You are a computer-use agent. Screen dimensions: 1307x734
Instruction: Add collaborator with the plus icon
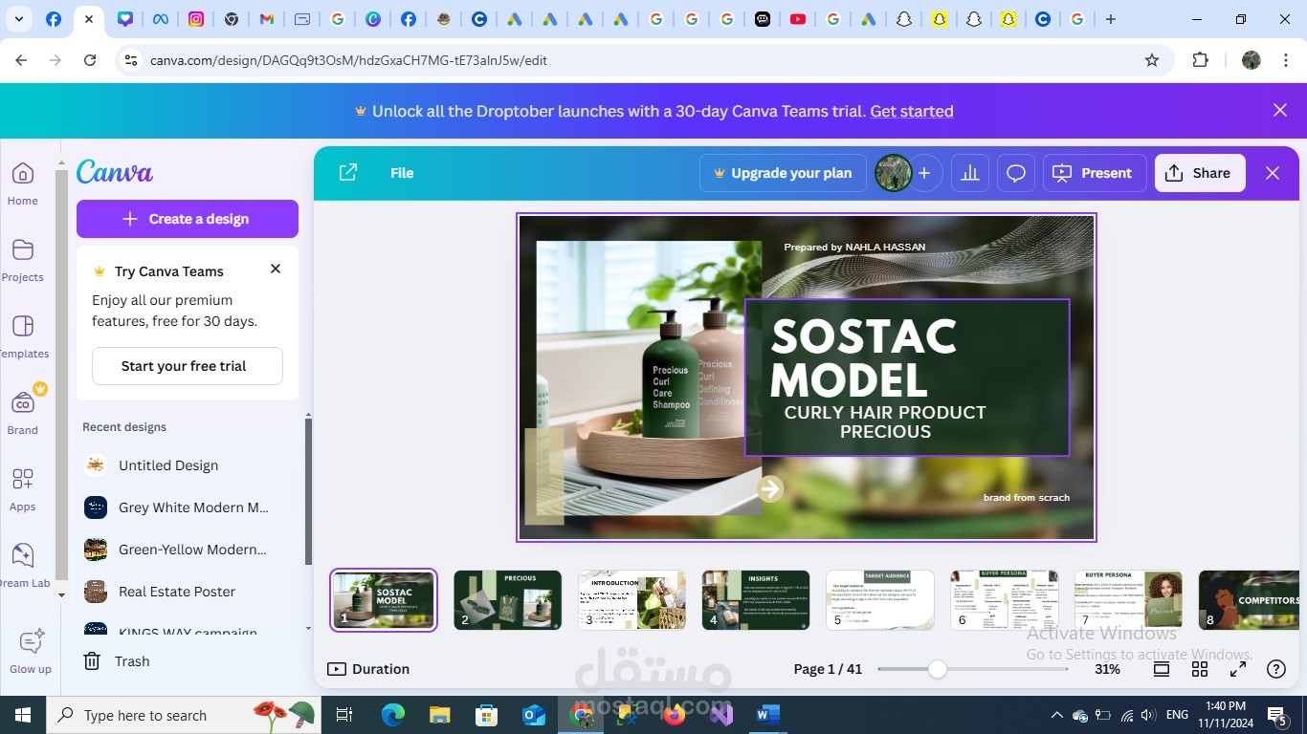(x=924, y=173)
